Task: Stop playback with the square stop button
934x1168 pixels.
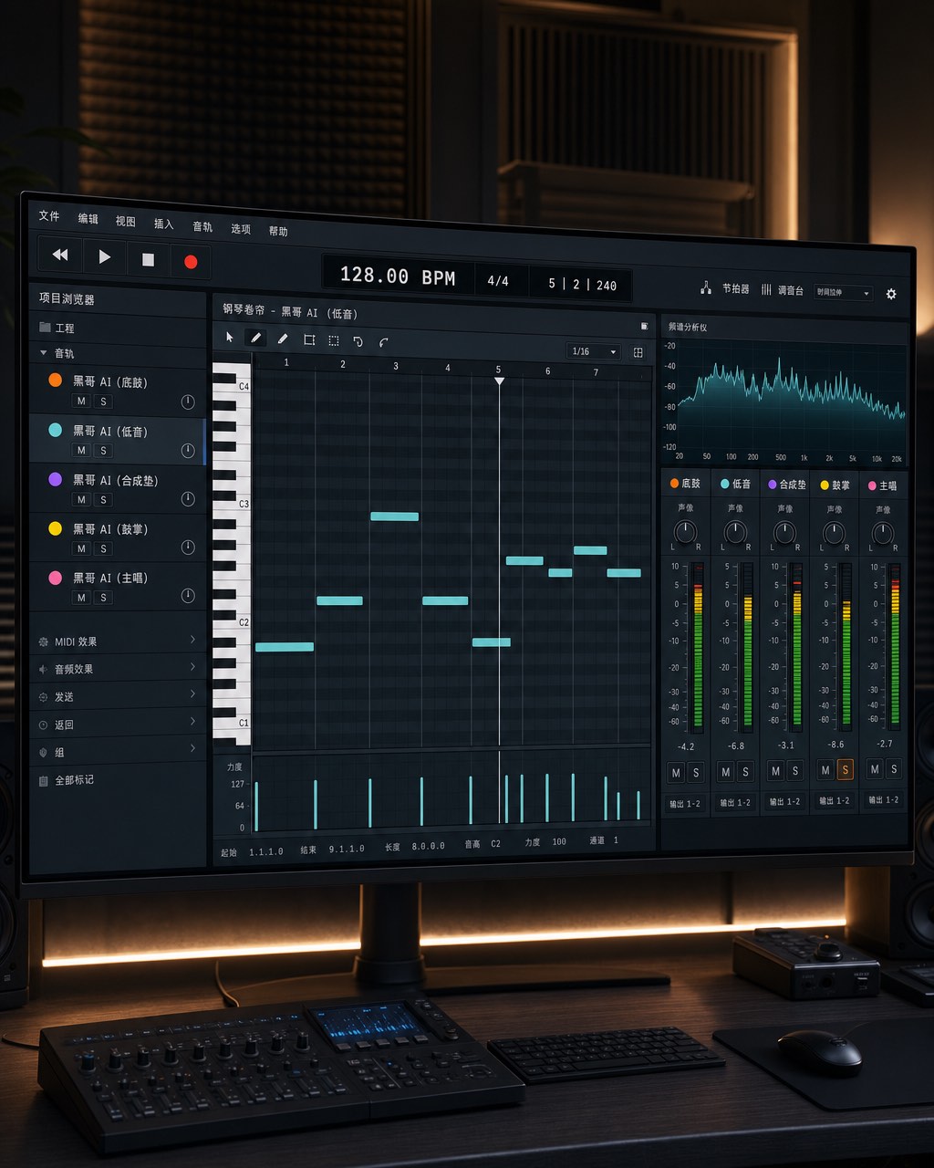Action: pyautogui.click(x=148, y=260)
